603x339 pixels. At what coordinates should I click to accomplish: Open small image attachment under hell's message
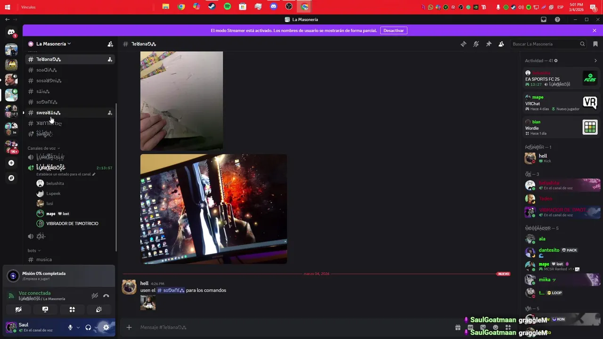[148, 302]
